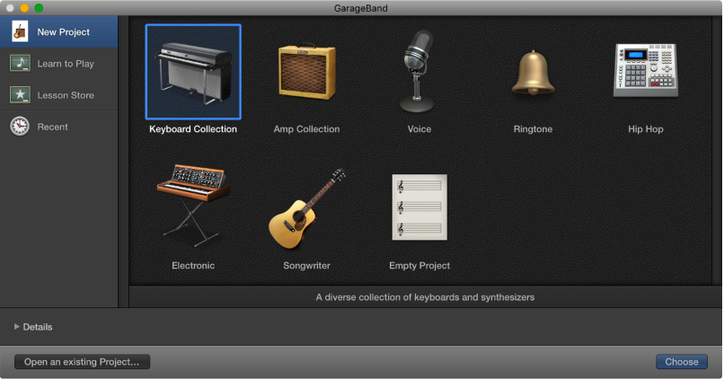Open the New Project sidebar section
This screenshot has height=379, width=724.
(58, 31)
